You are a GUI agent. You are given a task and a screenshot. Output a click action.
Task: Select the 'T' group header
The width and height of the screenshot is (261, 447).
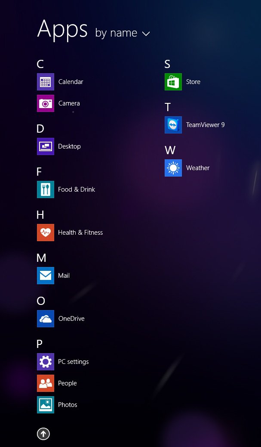pyautogui.click(x=168, y=107)
